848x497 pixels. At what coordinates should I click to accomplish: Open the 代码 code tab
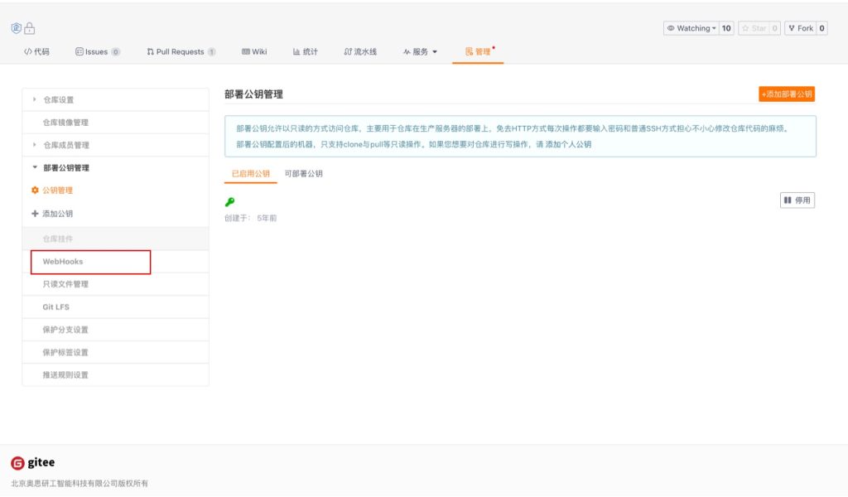tap(36, 51)
